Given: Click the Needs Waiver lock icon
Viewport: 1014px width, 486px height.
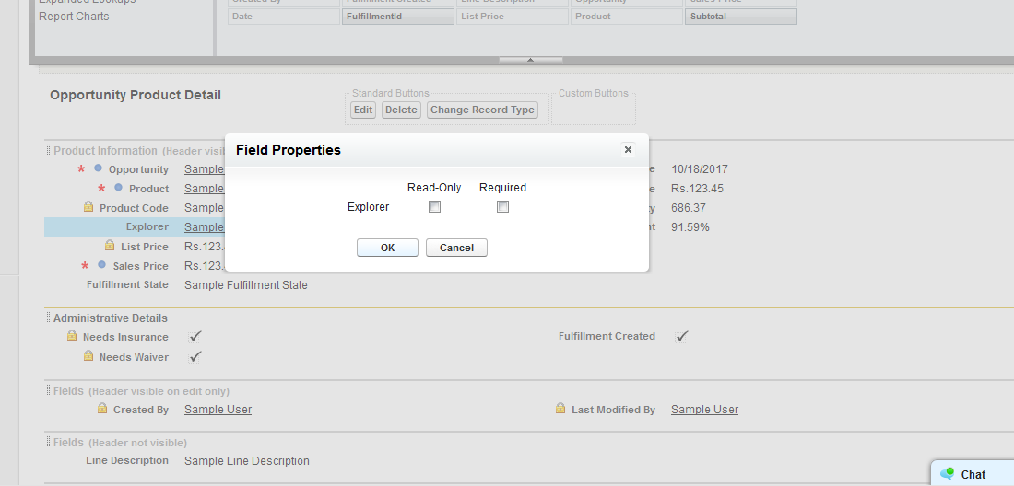Looking at the screenshot, I should click(88, 356).
